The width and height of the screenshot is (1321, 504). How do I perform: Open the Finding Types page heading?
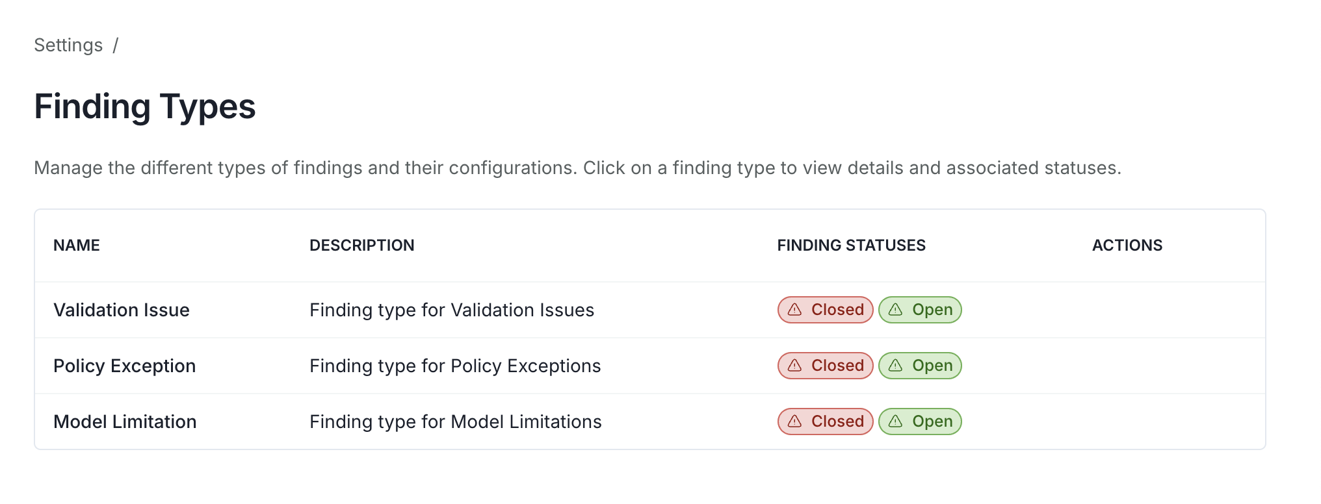pos(145,106)
